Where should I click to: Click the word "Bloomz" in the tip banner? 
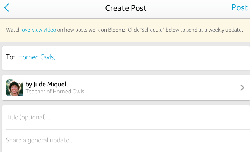click(117, 30)
